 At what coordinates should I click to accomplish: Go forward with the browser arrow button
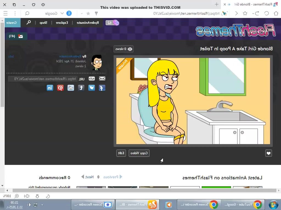tap(236, 13)
